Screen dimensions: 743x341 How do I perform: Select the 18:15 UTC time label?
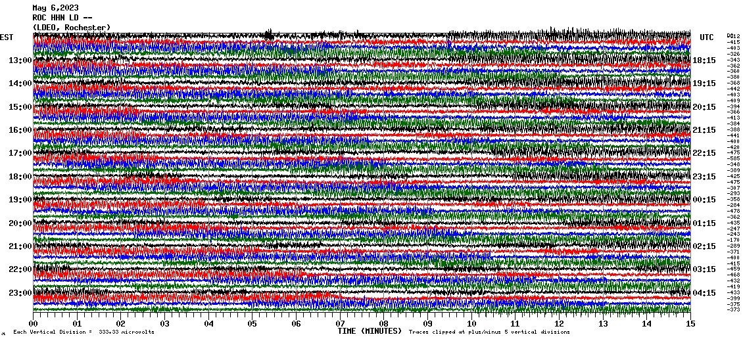pyautogui.click(x=704, y=60)
